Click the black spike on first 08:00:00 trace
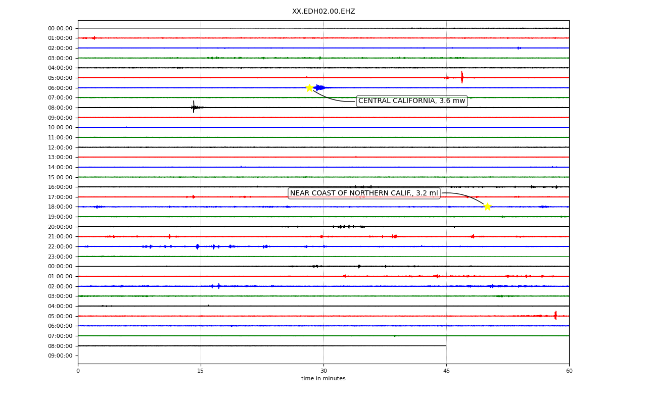The height and width of the screenshot is (404, 647). pos(194,107)
